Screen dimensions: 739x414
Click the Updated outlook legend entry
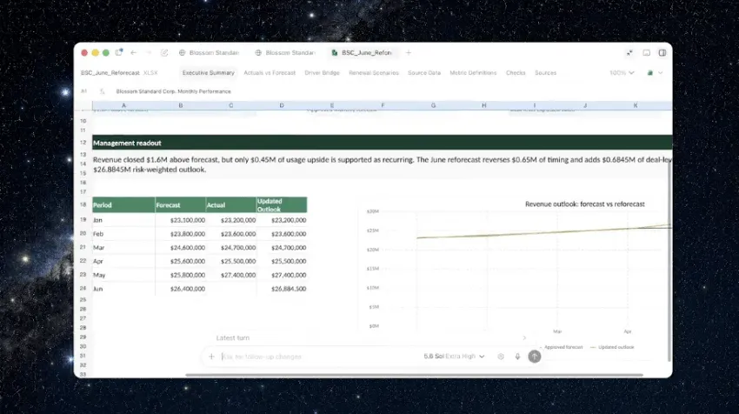pyautogui.click(x=612, y=348)
